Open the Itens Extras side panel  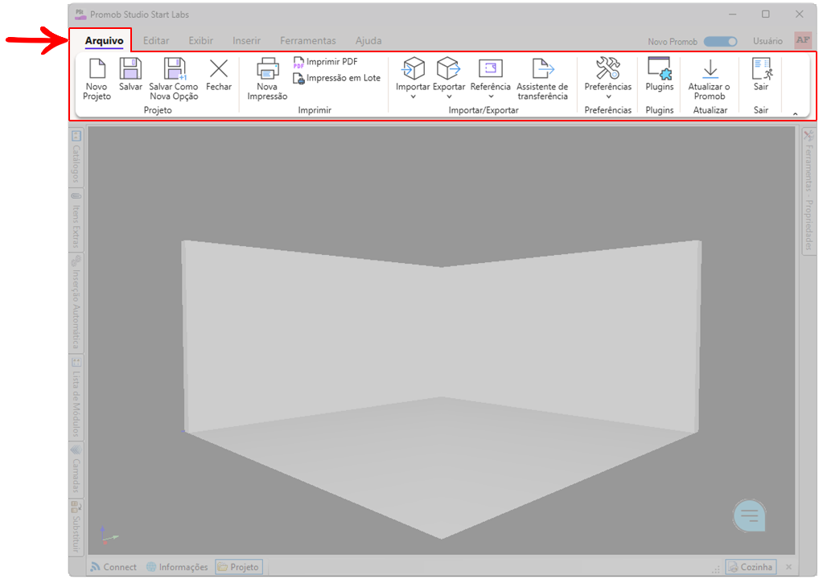pyautogui.click(x=76, y=220)
